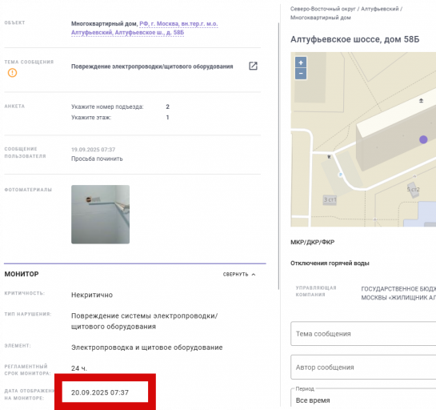Screen dimensions: 436x410
Task: Click the breadcrumb Многоквартирный дом
Action: pos(321,18)
